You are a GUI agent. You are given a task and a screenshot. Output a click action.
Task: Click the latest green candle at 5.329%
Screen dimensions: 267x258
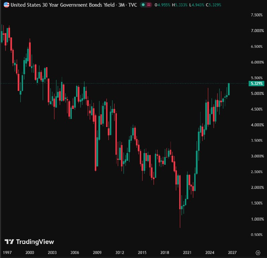tap(229, 89)
